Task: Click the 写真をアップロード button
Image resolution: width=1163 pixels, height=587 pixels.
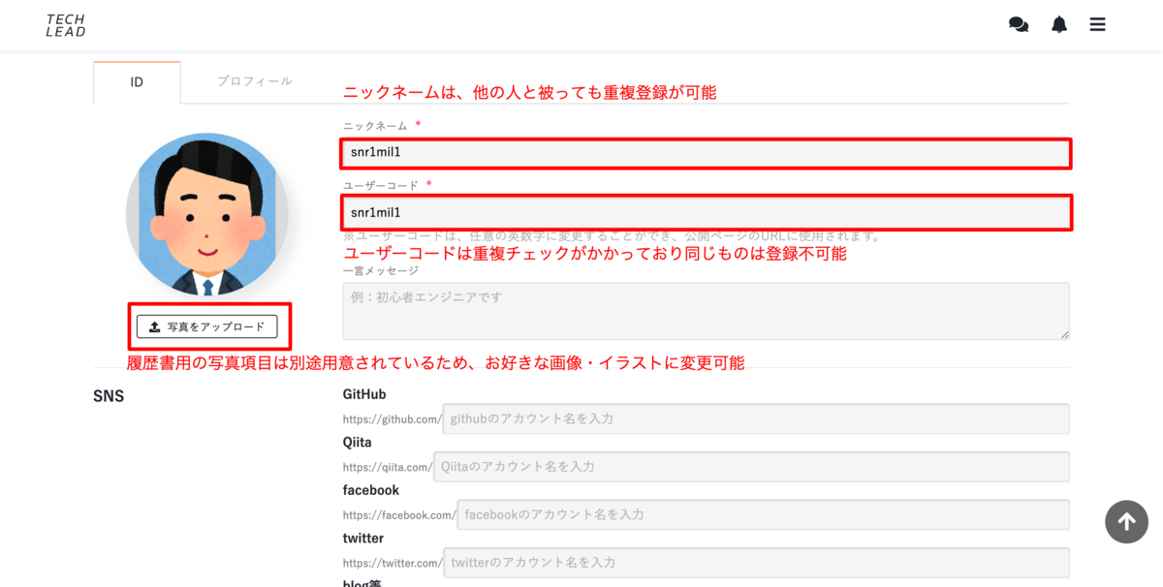Action: (207, 326)
